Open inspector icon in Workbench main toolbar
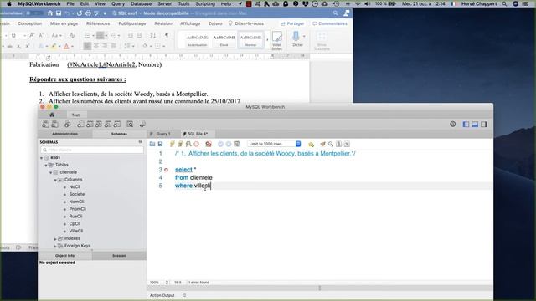The image size is (536, 301). tap(67, 125)
